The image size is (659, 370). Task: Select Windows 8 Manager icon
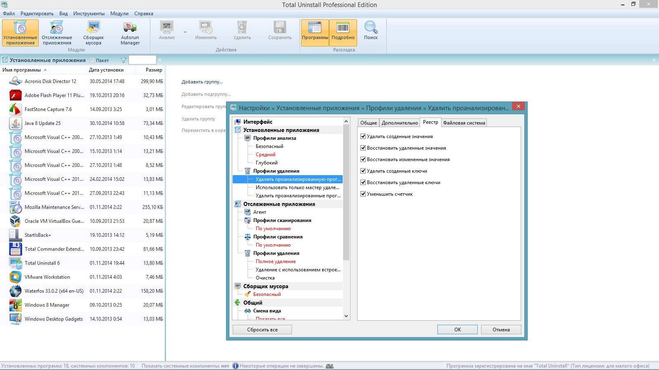(15, 305)
